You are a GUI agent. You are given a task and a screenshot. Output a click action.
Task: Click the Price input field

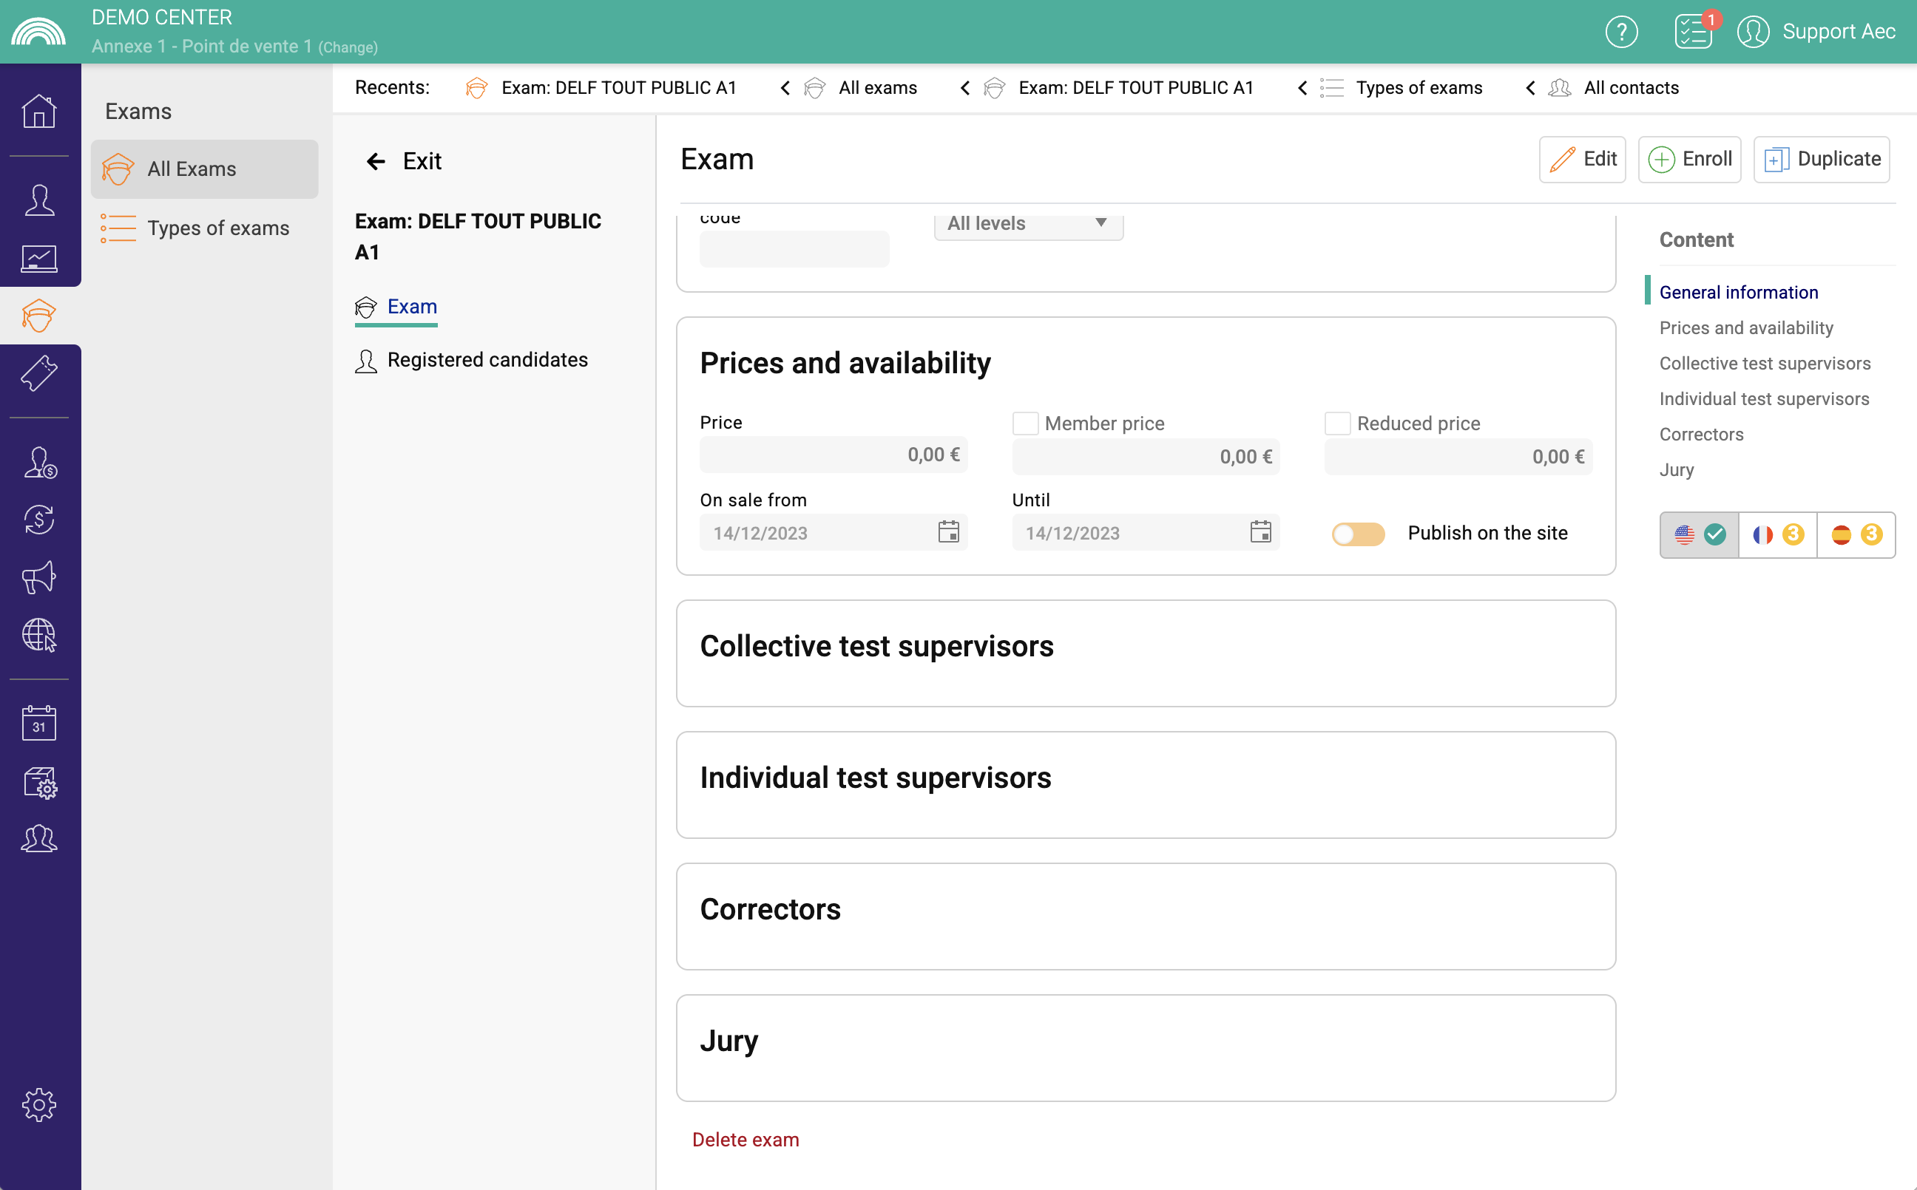click(x=833, y=455)
